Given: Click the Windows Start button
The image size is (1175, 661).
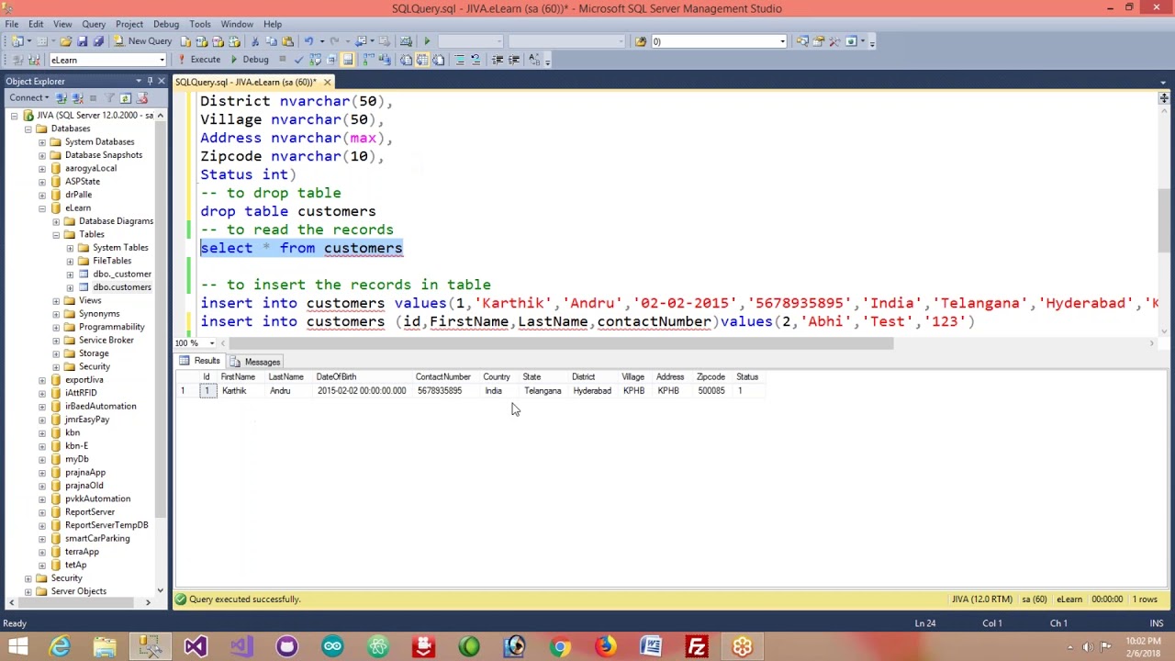Looking at the screenshot, I should coord(17,647).
